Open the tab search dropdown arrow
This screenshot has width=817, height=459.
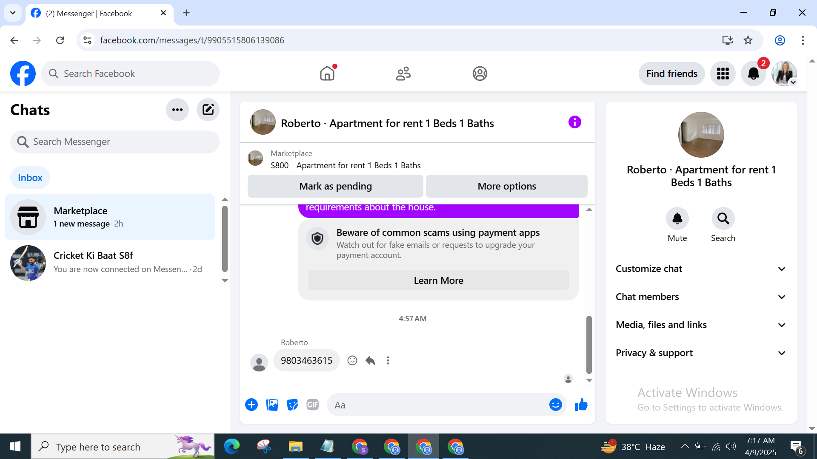(13, 13)
